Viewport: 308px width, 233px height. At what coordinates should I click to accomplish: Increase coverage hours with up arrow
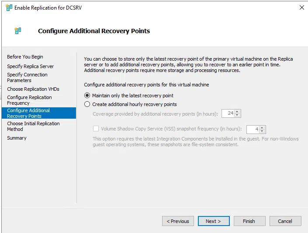tap(237, 112)
